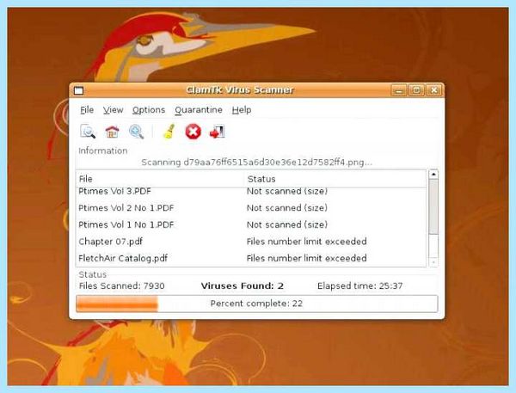Click the Elapsed time: 25:37 text

tap(359, 286)
